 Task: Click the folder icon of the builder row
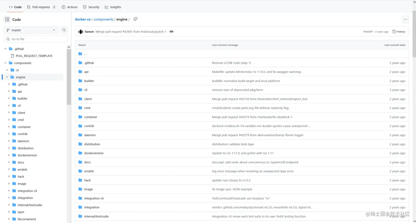tap(80, 81)
